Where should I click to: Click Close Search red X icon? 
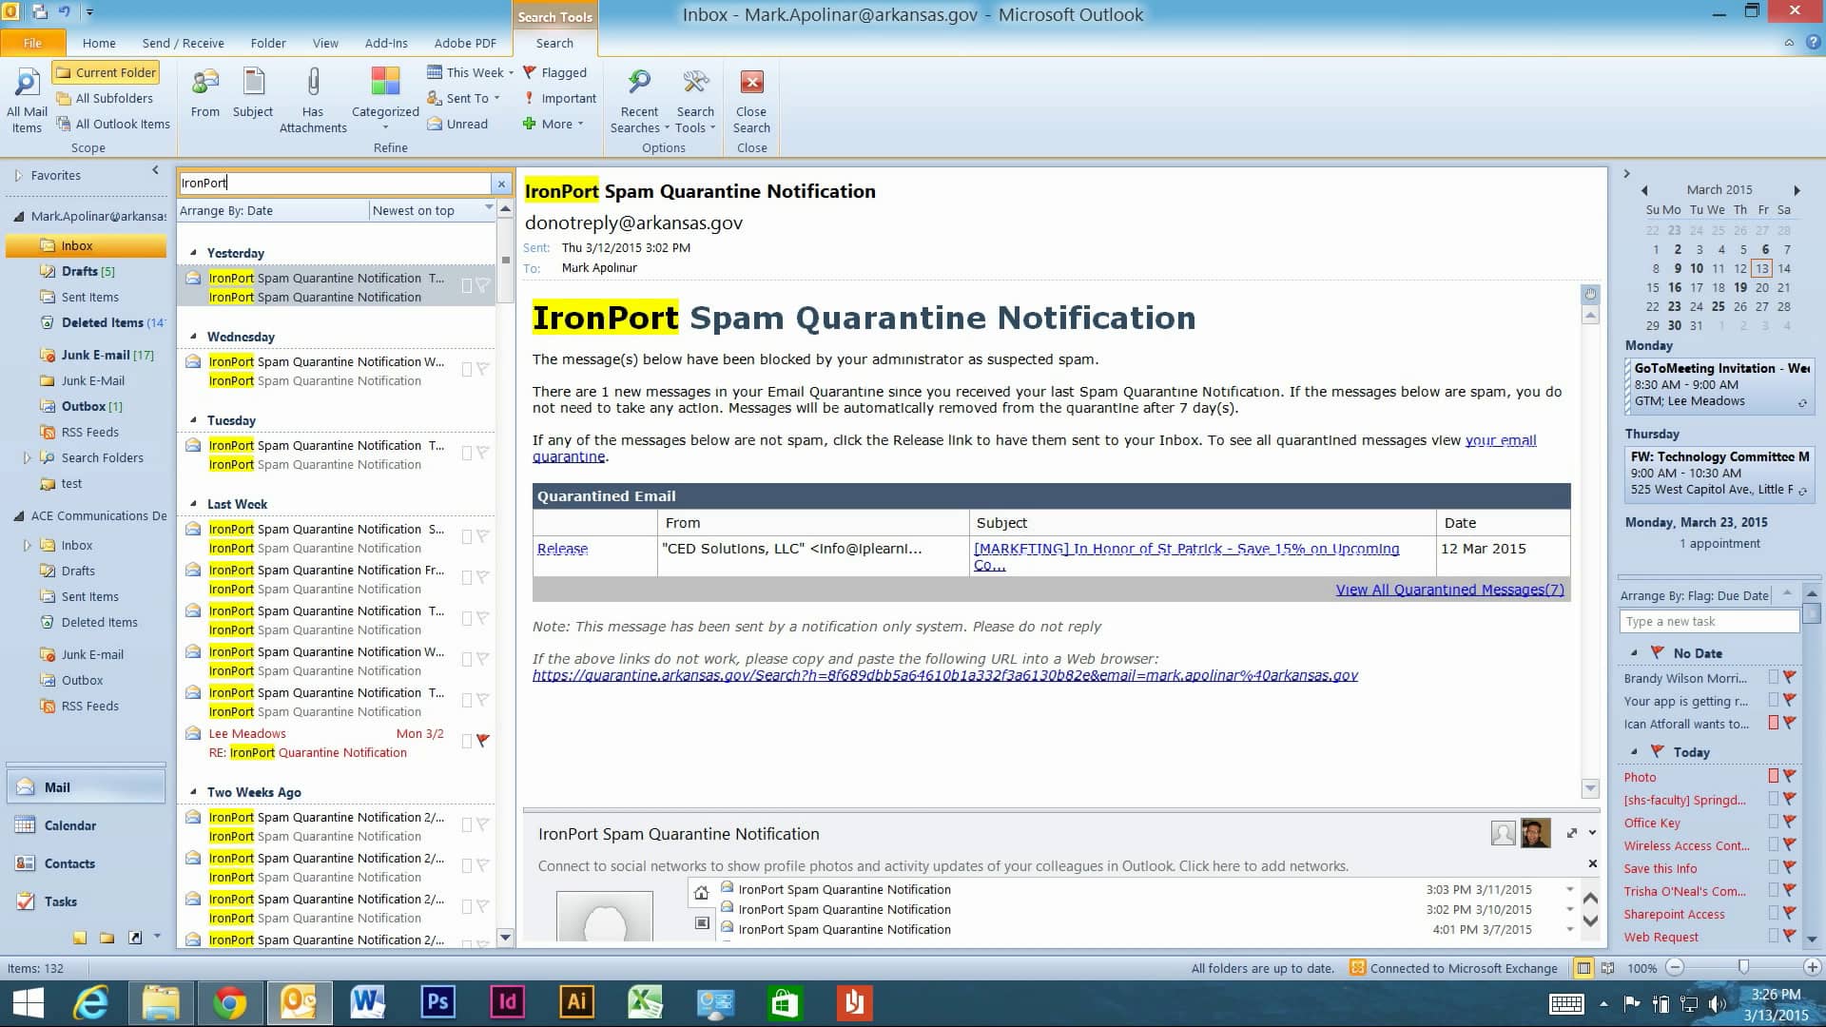tap(751, 83)
